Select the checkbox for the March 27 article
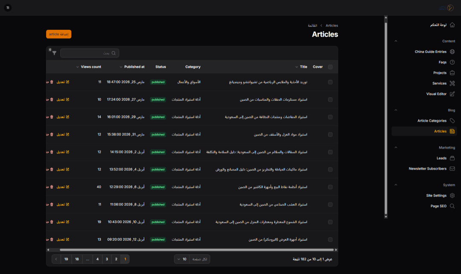The height and width of the screenshot is (274, 461). tap(330, 100)
